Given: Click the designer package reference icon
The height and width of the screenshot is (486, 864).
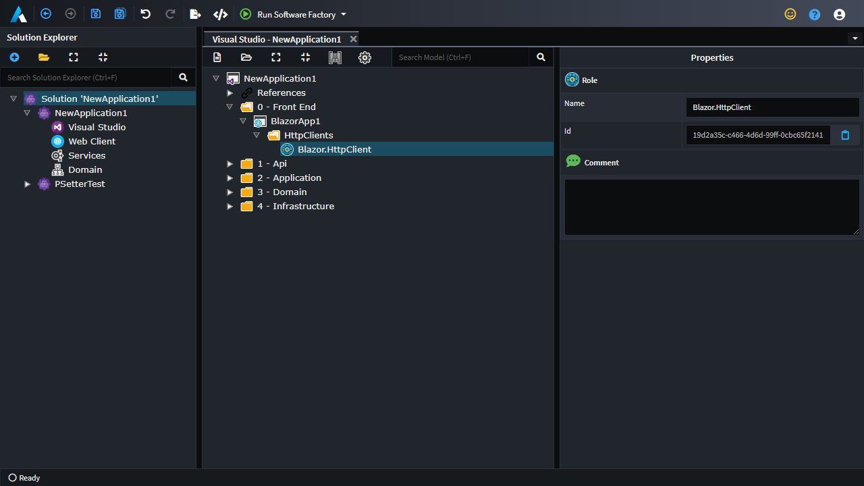Looking at the screenshot, I should (335, 57).
